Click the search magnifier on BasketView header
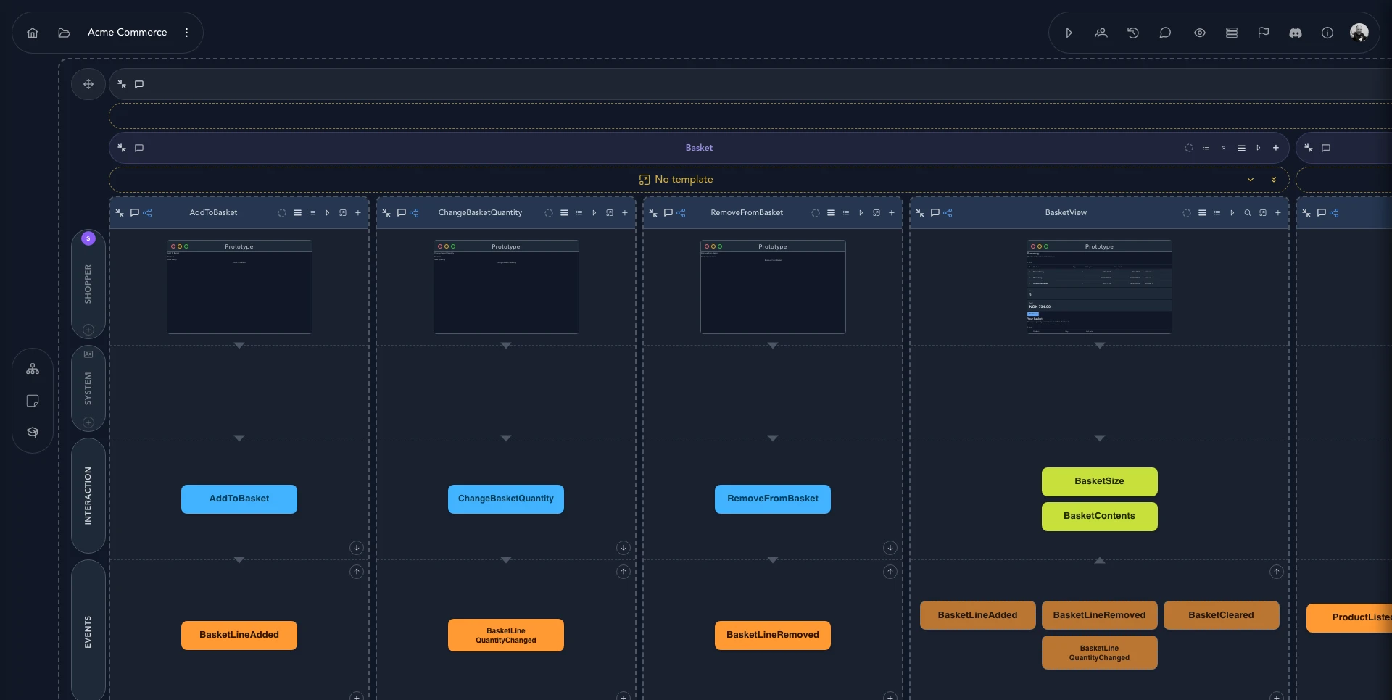1392x700 pixels. tap(1248, 213)
